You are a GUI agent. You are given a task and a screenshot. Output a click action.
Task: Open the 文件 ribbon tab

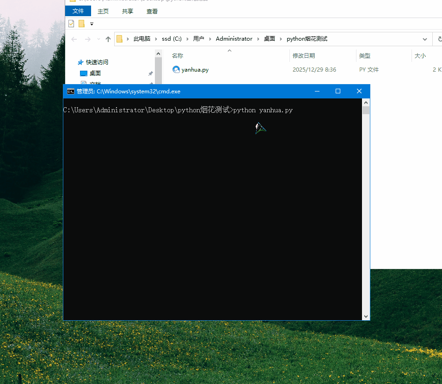click(x=78, y=11)
